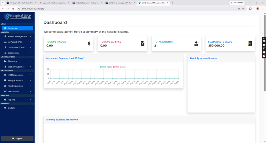Open the Chrome profile avatar
Screen dimensions: 266x143
[258, 9]
